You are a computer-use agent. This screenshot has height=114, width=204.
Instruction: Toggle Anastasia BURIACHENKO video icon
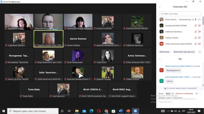pos(199,26)
